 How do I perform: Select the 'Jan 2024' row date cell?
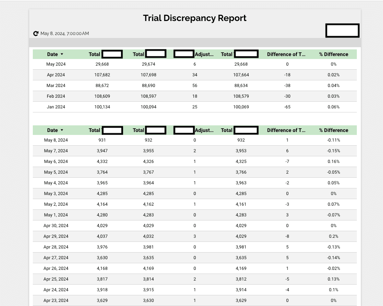pos(56,107)
